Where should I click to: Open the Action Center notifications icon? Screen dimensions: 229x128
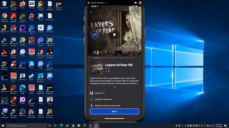[x=225, y=126]
